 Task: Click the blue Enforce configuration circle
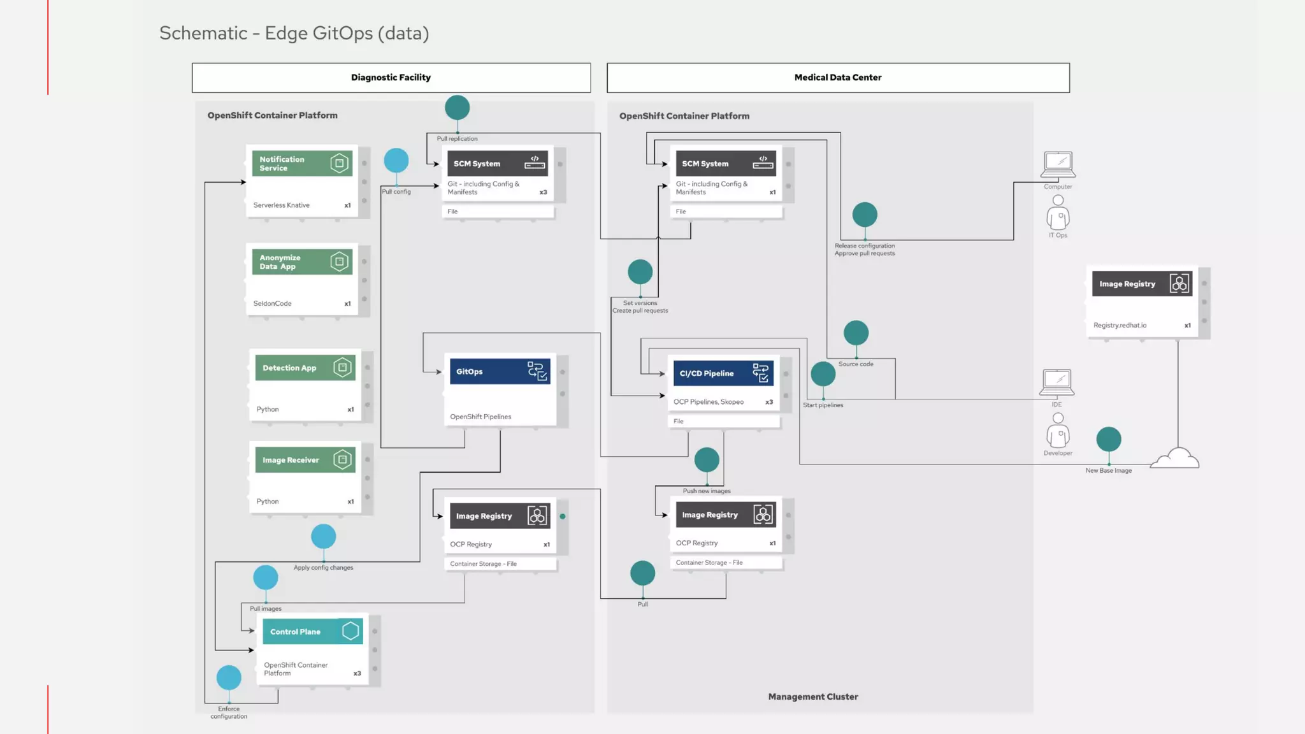click(229, 678)
